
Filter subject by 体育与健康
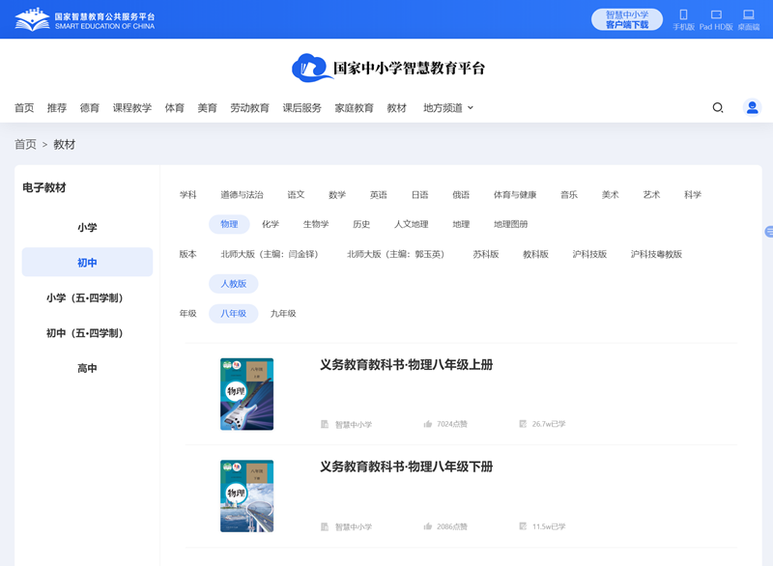pos(515,195)
